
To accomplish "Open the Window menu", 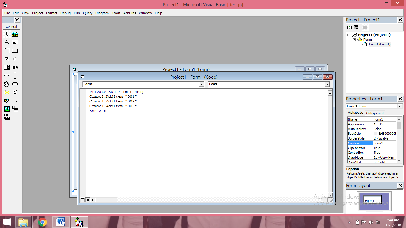I will (x=145, y=13).
